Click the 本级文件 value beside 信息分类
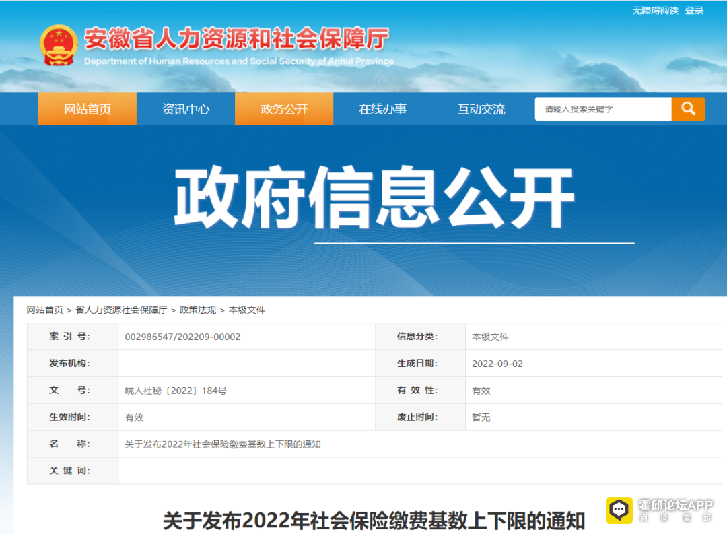This screenshot has width=727, height=534. 490,337
